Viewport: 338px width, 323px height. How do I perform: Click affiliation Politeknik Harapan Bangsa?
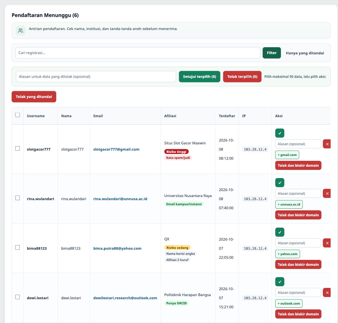pos(187,295)
